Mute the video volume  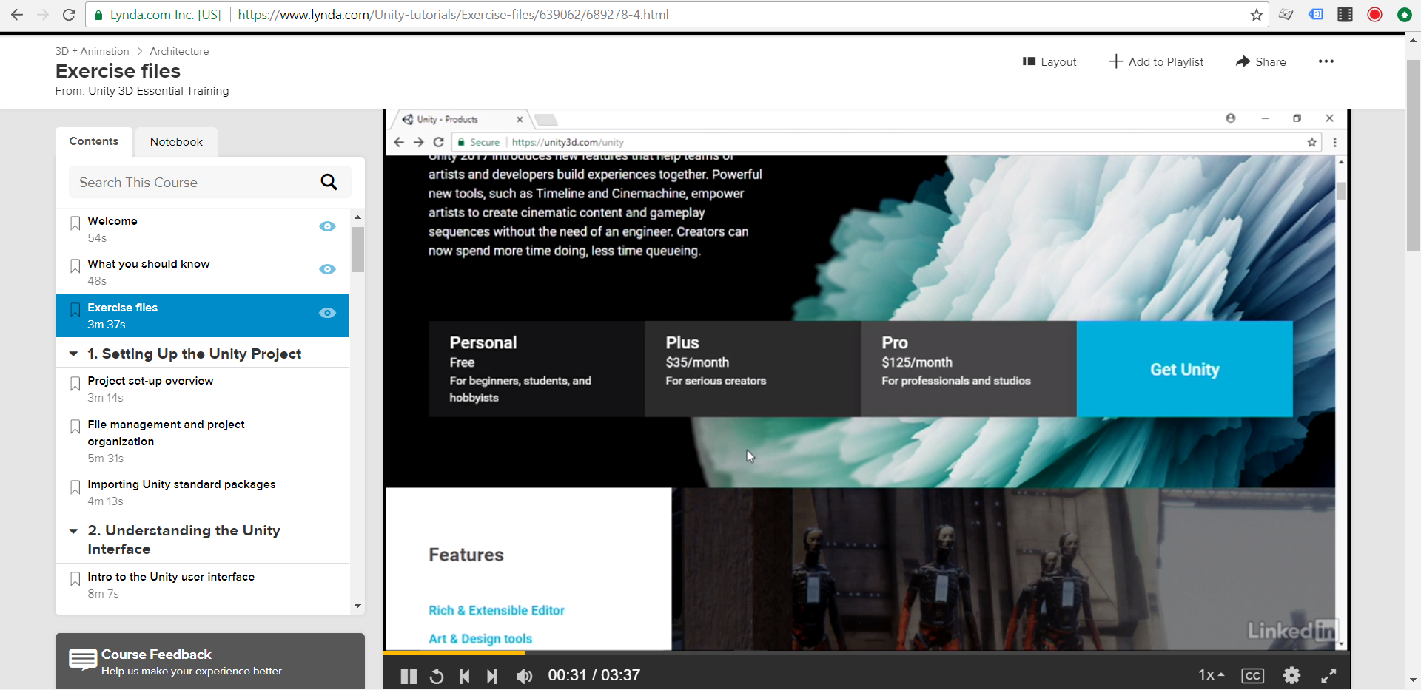(x=524, y=676)
